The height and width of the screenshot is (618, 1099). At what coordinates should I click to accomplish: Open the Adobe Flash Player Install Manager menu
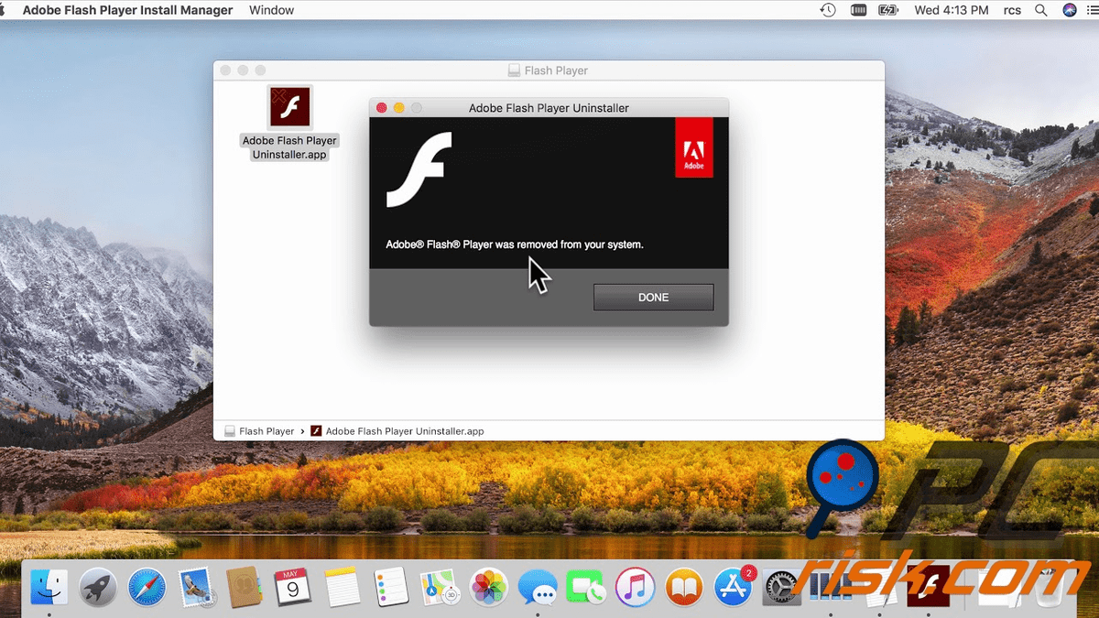pyautogui.click(x=127, y=10)
